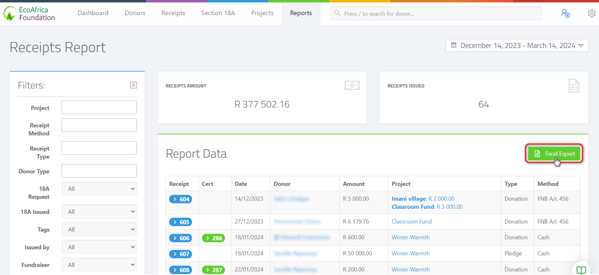The width and height of the screenshot is (599, 275).
Task: Open the 18A Request dropdown
Action: coord(99,189)
